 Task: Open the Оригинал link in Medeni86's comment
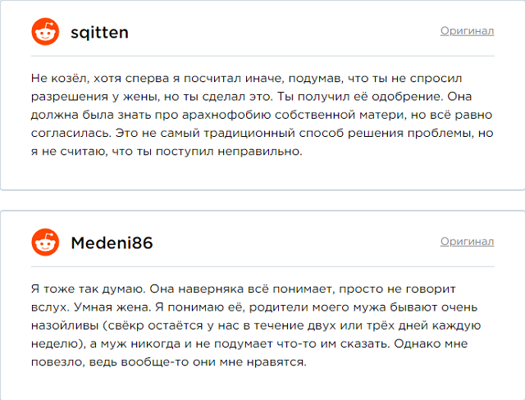(467, 242)
